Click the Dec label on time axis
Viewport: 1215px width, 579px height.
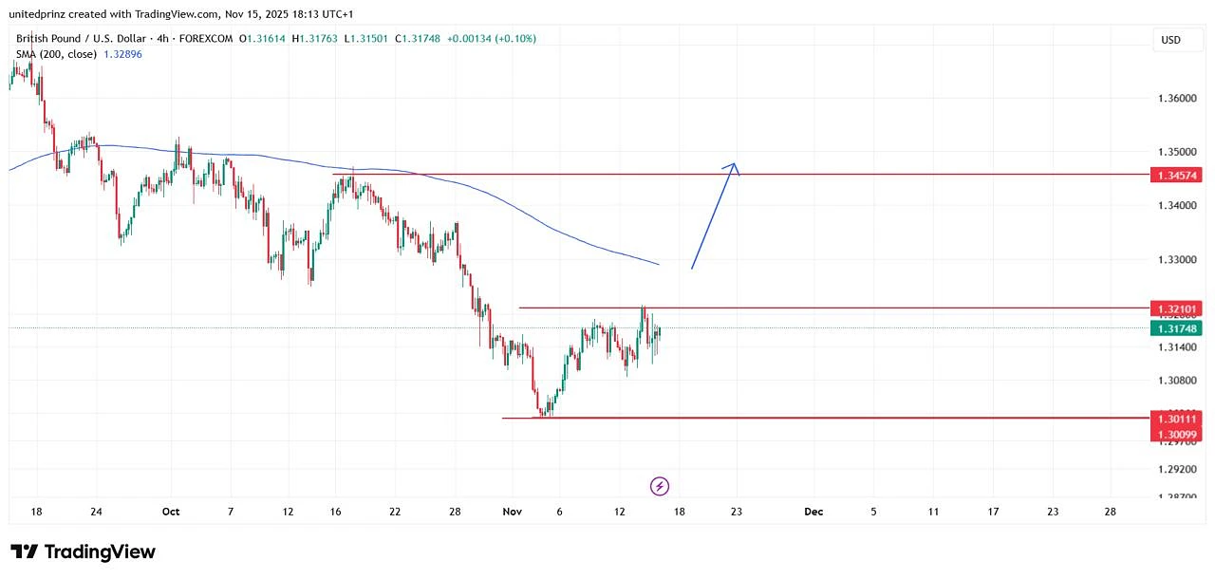coord(813,512)
